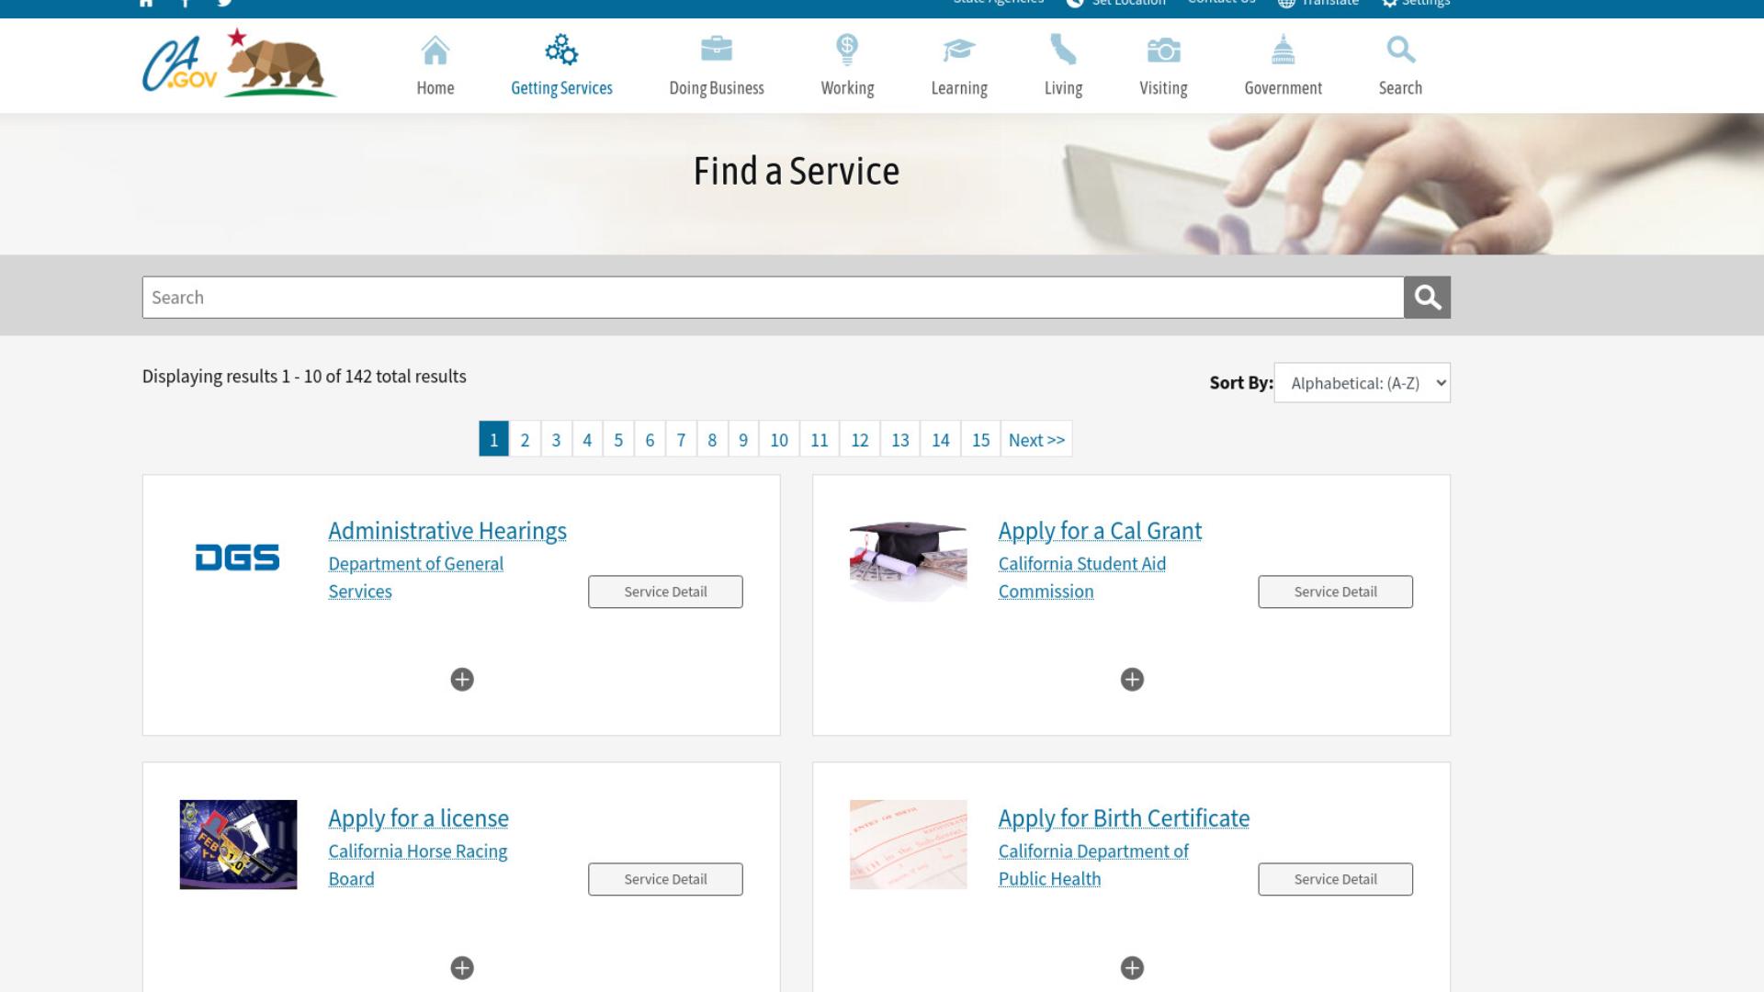Go to results page 15
The height and width of the screenshot is (992, 1764).
981,440
